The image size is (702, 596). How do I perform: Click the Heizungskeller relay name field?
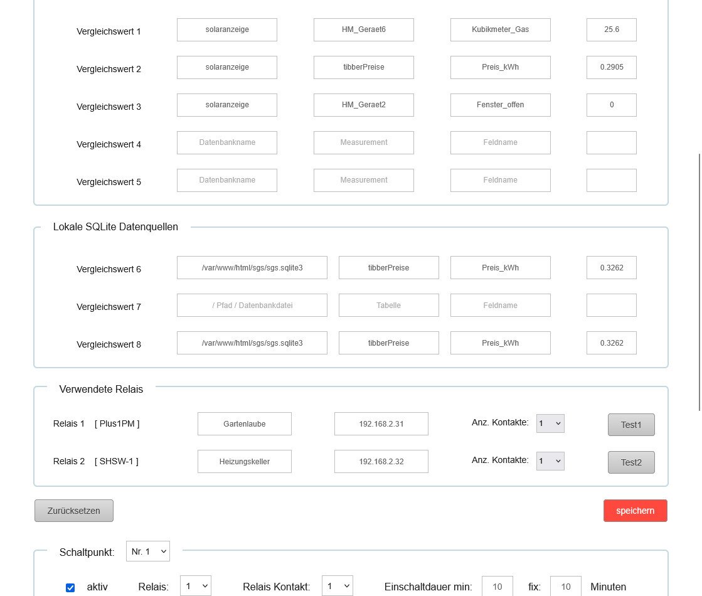click(244, 462)
